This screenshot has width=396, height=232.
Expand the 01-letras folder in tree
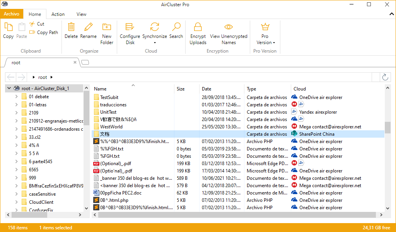tap(16, 104)
